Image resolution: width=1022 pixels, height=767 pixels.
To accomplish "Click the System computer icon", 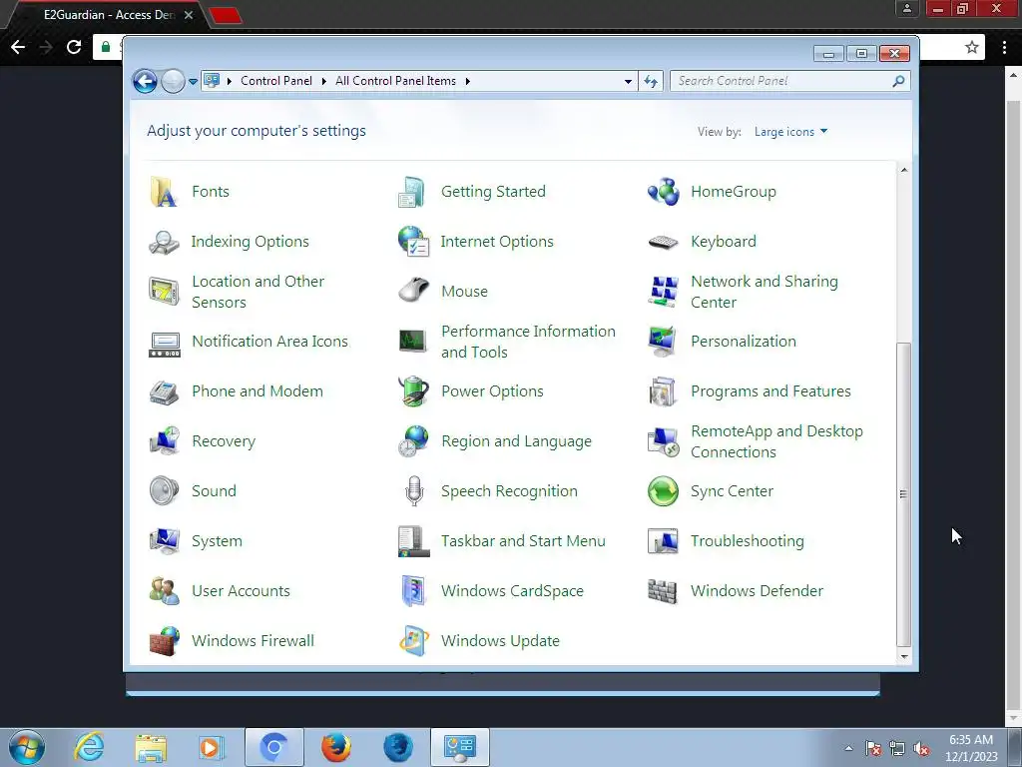I will (164, 540).
